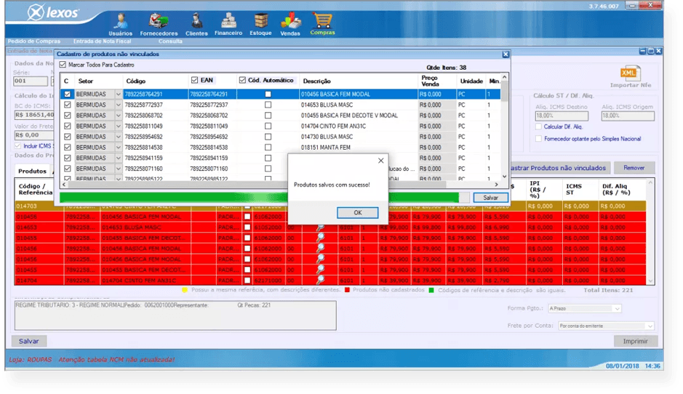
Task: Click magnifier icon in row 014653 BLUSA MASC
Action: coord(320,228)
